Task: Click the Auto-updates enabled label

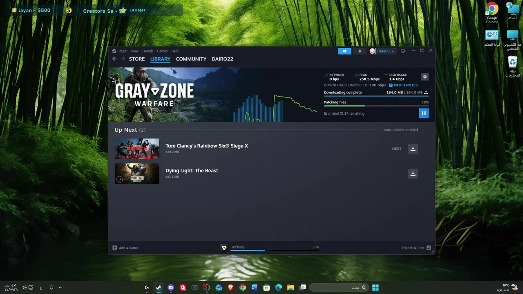Action: pyautogui.click(x=400, y=130)
